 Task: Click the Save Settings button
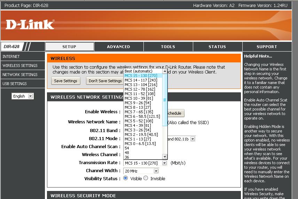coord(65,81)
